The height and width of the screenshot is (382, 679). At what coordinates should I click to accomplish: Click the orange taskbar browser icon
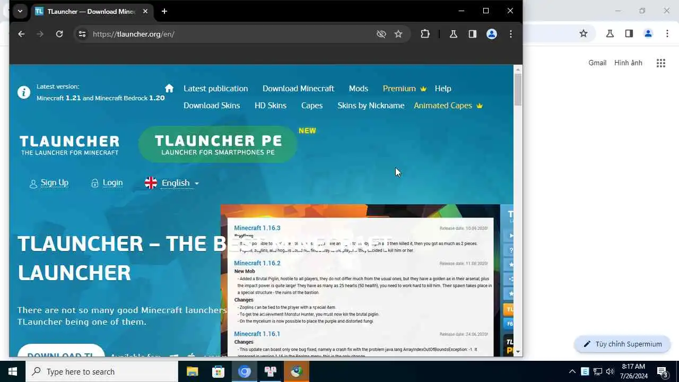coord(297,371)
